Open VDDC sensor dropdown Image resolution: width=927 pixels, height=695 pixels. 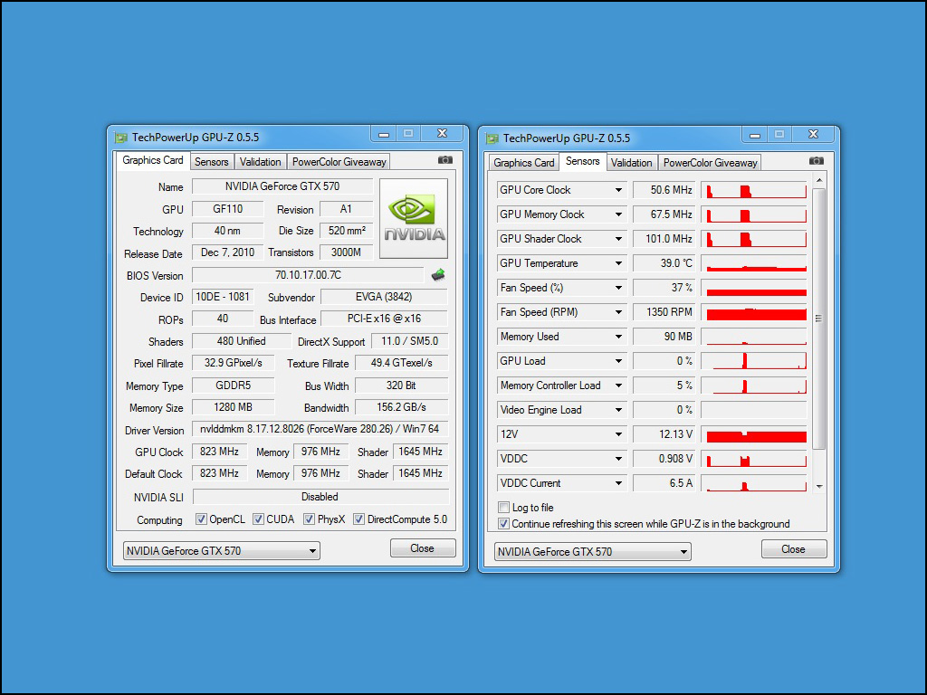pyautogui.click(x=618, y=459)
